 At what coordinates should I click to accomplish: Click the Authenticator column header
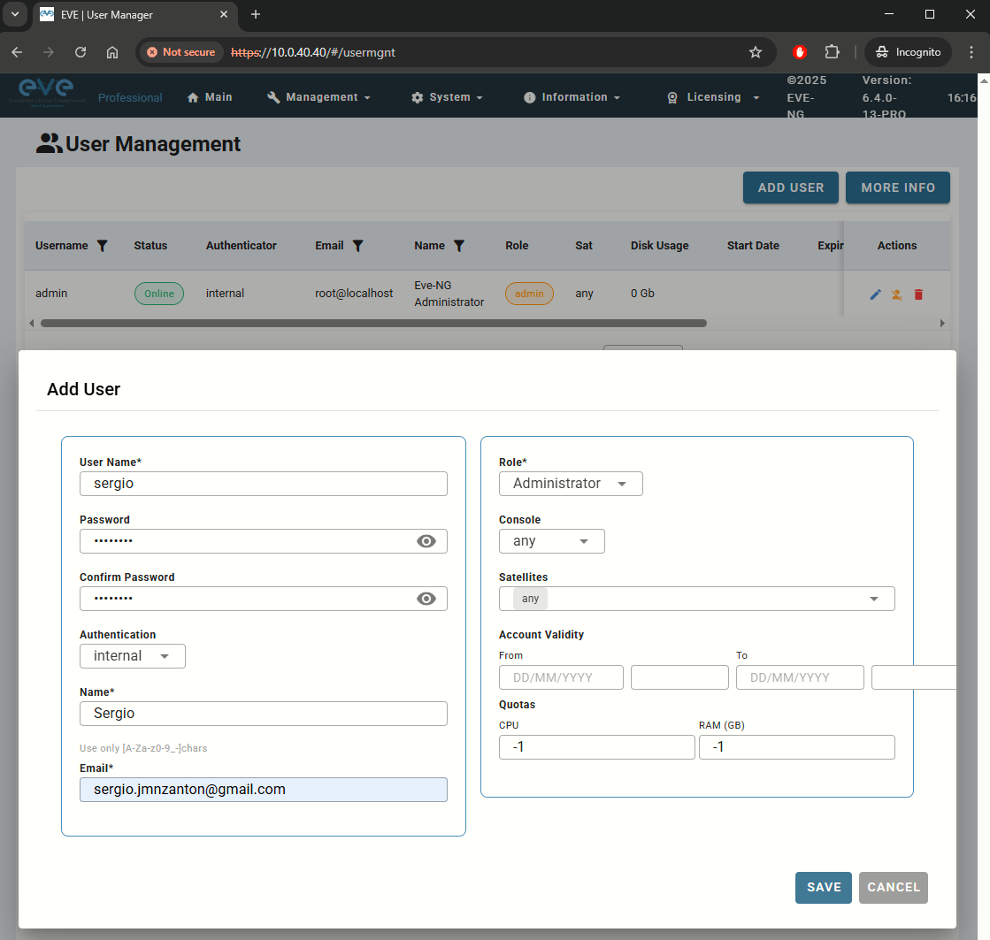pos(242,246)
